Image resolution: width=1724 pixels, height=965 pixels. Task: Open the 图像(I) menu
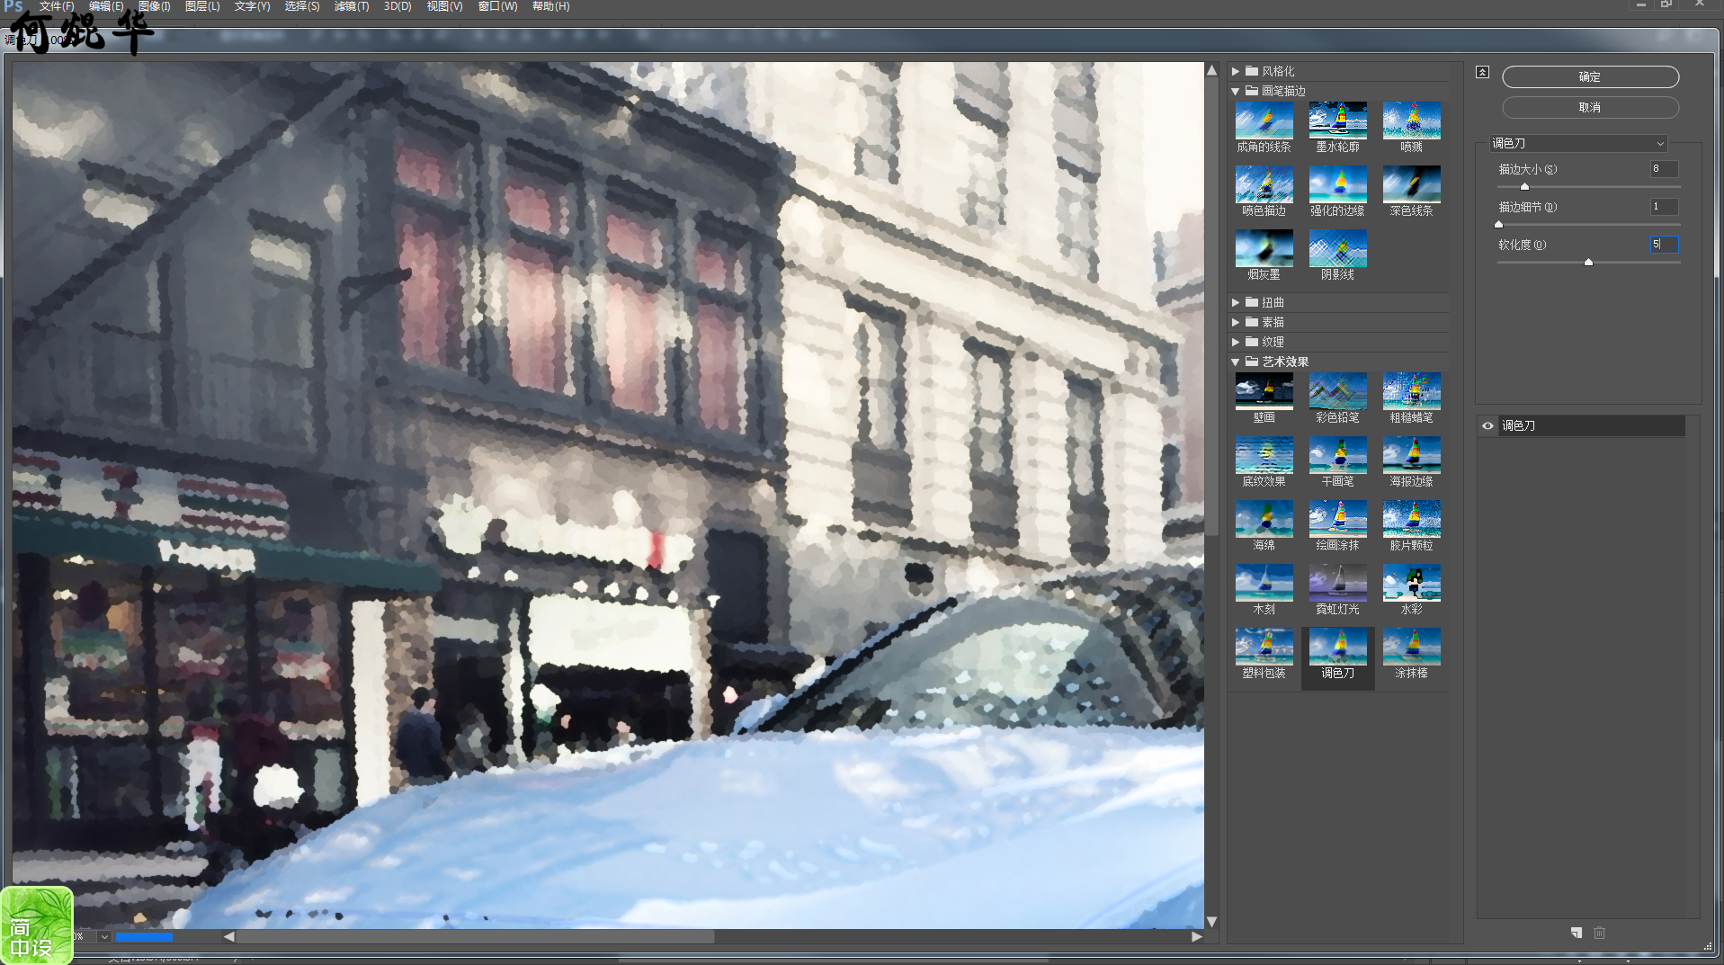154,6
